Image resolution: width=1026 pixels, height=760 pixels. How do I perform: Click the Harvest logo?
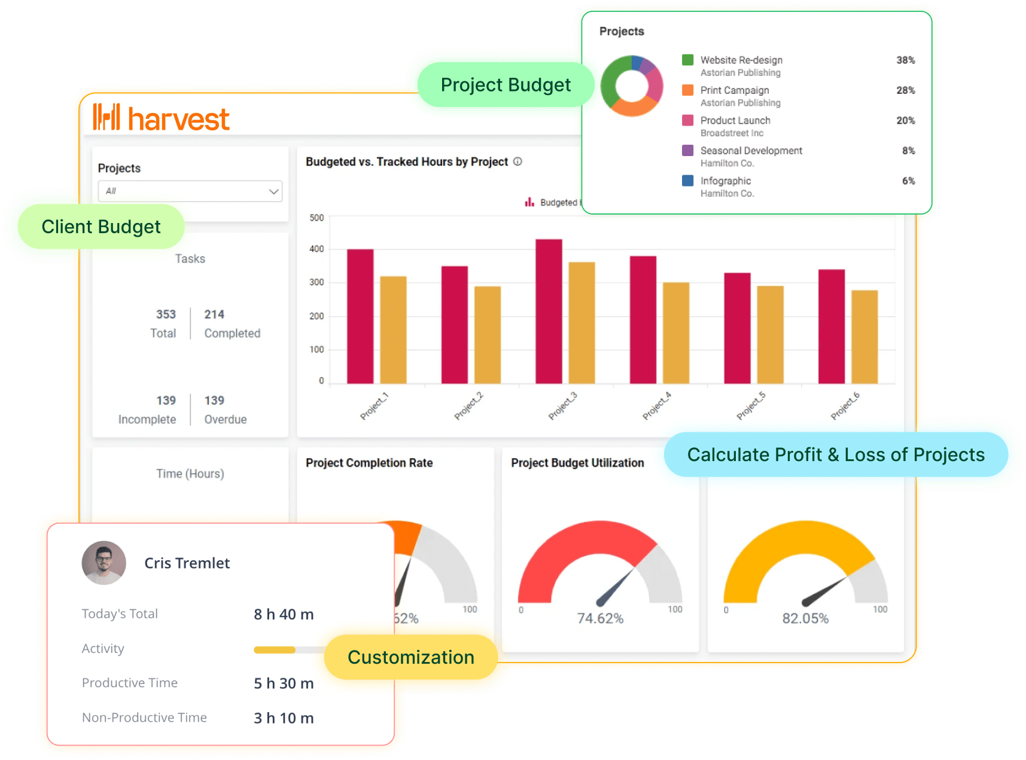click(x=161, y=118)
